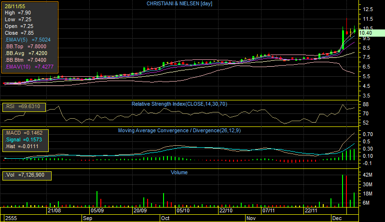Click the Open =7.25 value
Image resolution: width=385 pixels, height=222 pixels.
19,26
